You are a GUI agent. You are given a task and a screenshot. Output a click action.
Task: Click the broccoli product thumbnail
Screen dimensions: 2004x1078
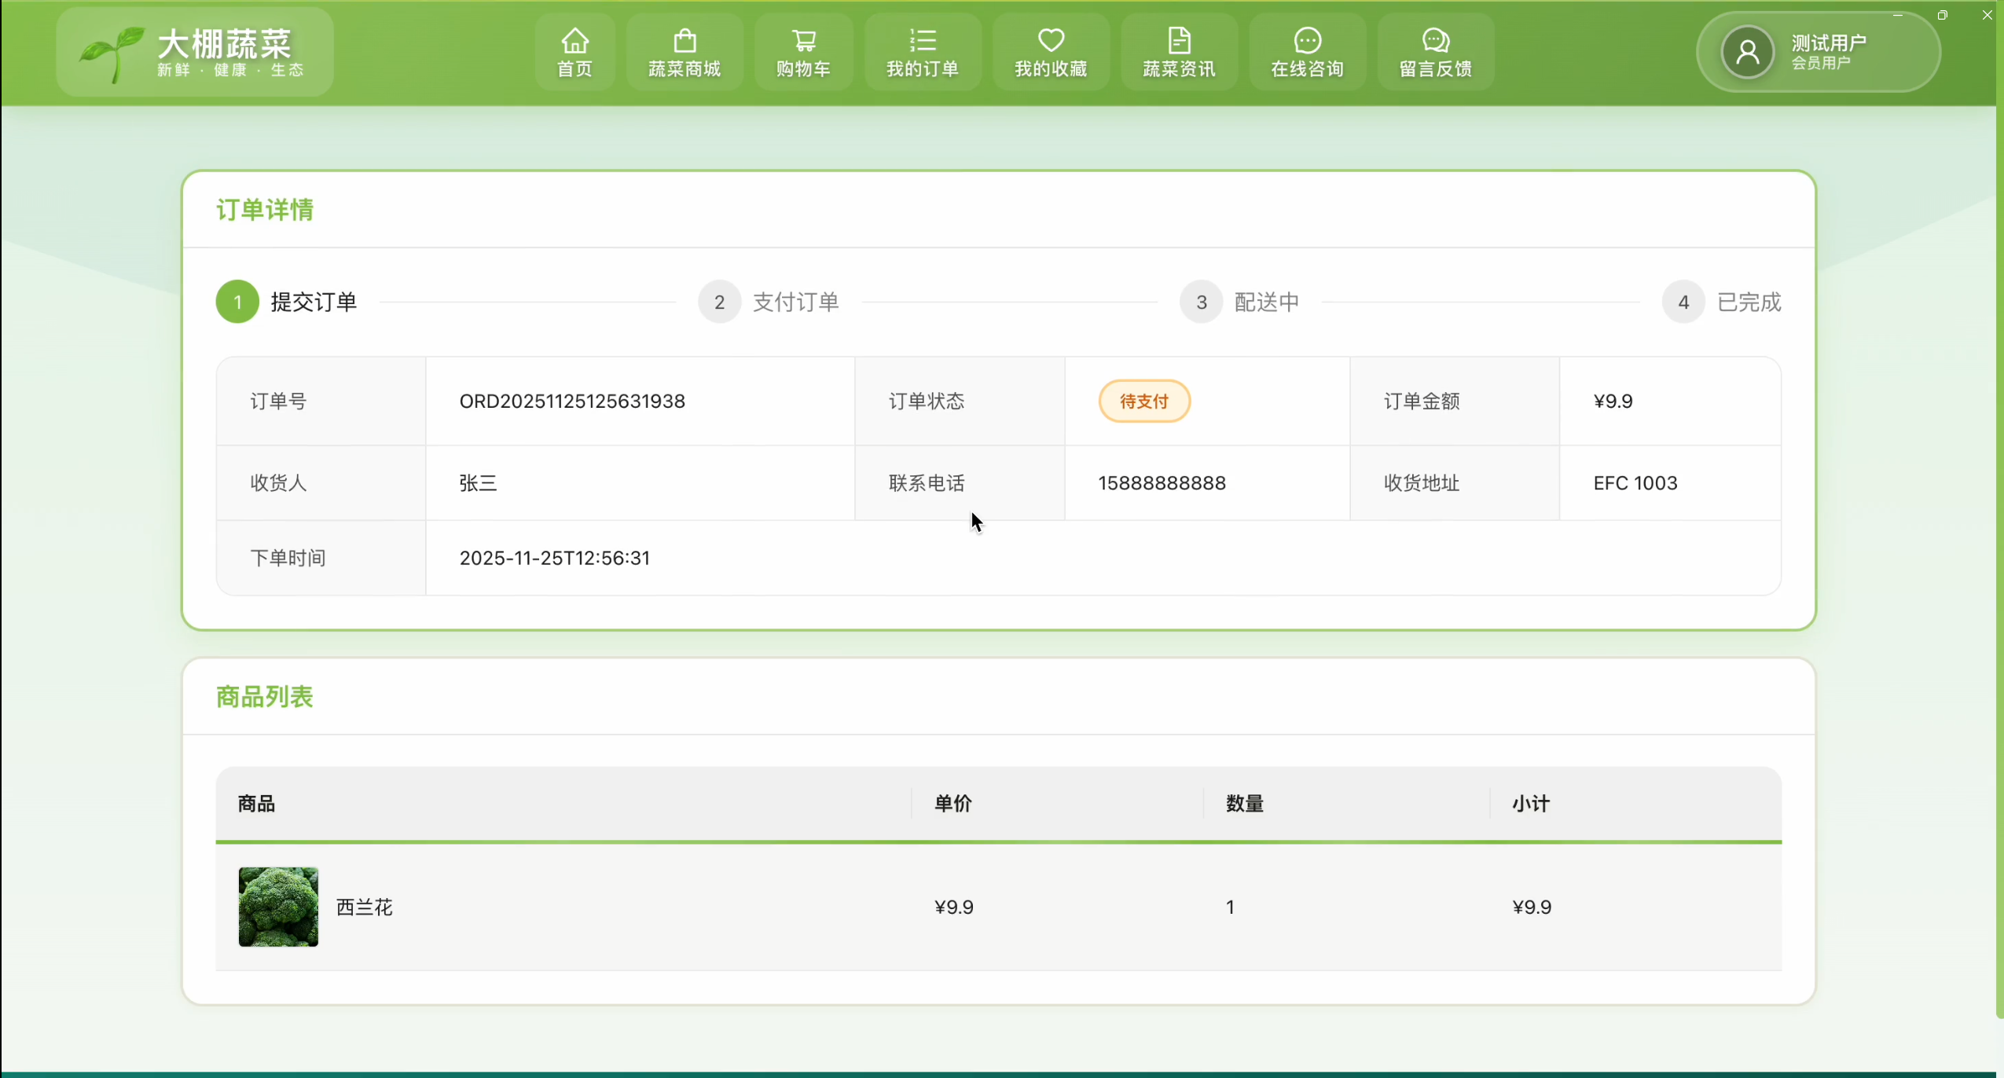coord(278,907)
